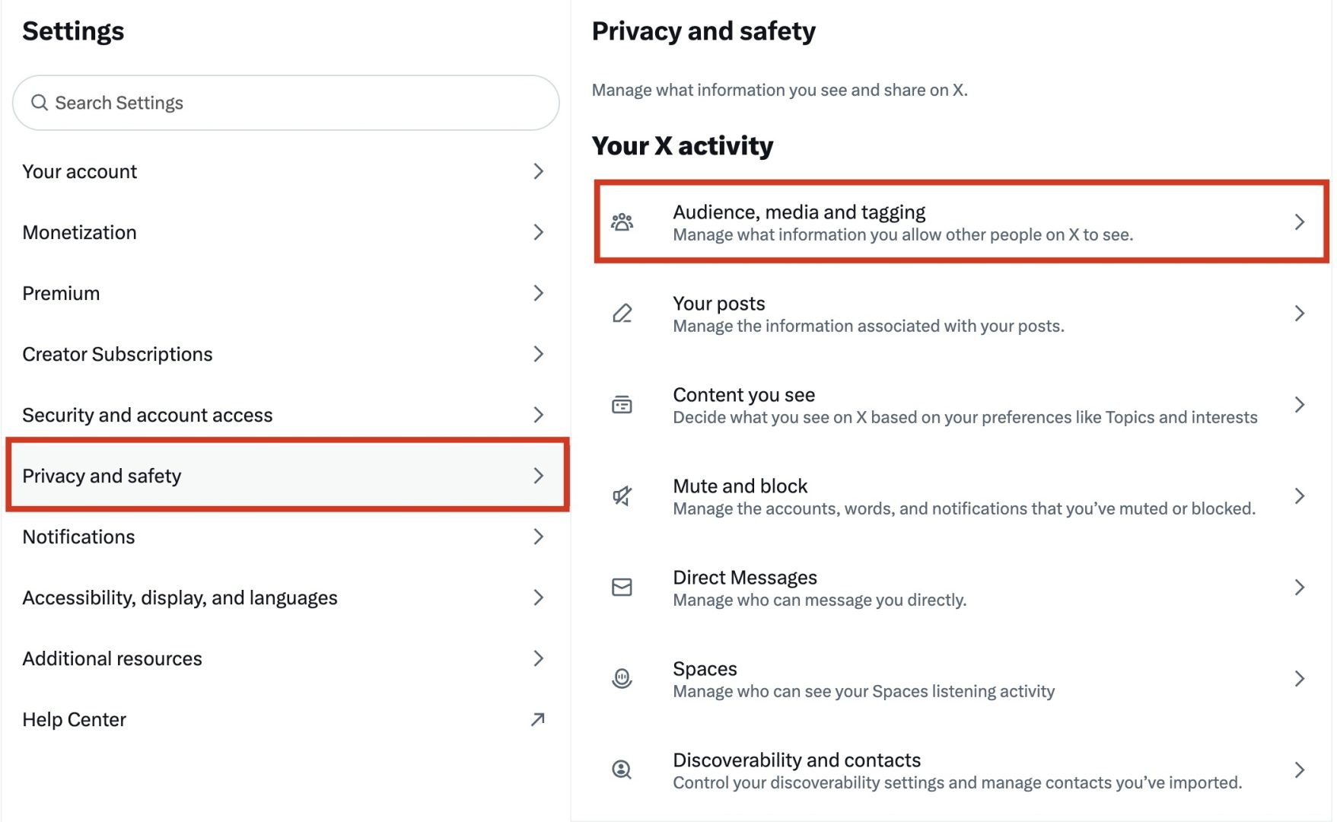This screenshot has width=1337, height=822.
Task: Select Monetization in the settings menu
Action: (80, 232)
